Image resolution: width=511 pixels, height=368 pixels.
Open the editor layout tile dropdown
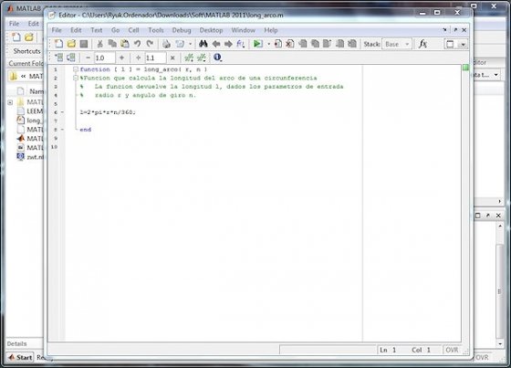coord(463,45)
